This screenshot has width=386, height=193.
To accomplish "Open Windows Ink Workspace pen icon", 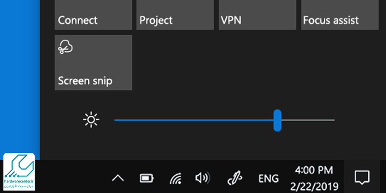I will tap(234, 178).
